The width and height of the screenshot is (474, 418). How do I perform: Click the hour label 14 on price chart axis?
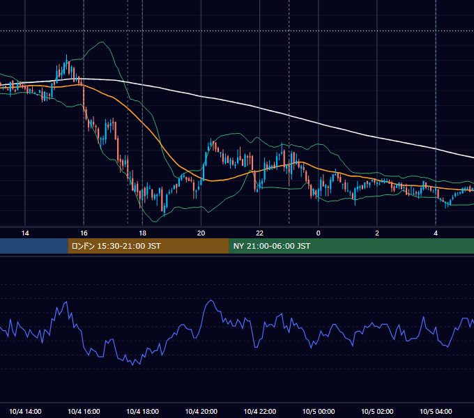click(x=25, y=233)
